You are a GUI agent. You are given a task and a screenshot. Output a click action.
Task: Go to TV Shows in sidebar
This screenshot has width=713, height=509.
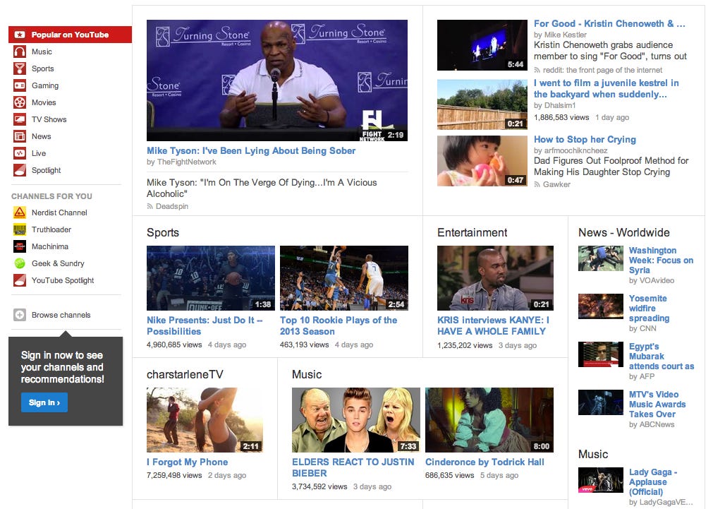coord(49,119)
